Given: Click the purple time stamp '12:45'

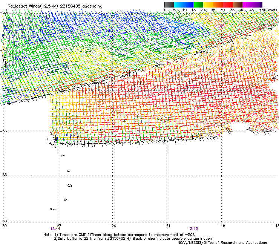Looking at the screenshot, I should pos(193,229).
